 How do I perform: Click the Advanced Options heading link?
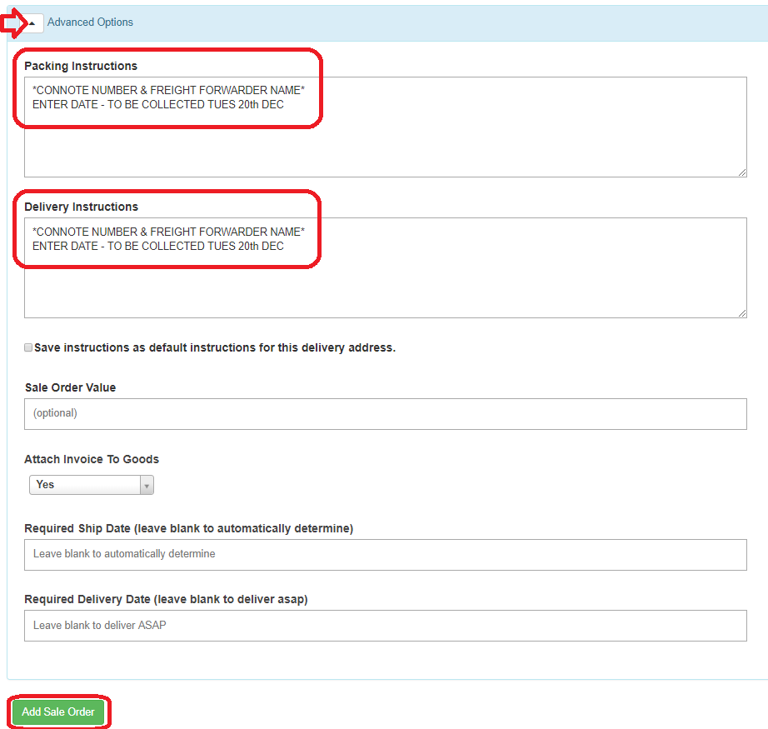tap(90, 22)
